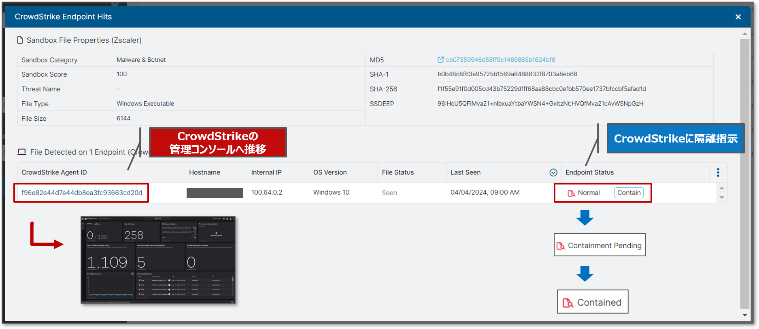
Task: Click the last seen date 04/04/2024, 09:00 AM
Action: coord(485,193)
